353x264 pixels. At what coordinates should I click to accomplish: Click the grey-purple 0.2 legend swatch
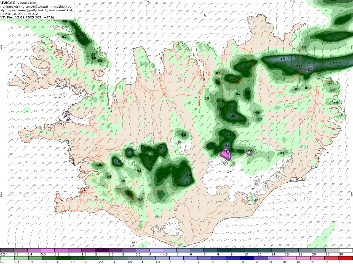[x=7, y=250]
